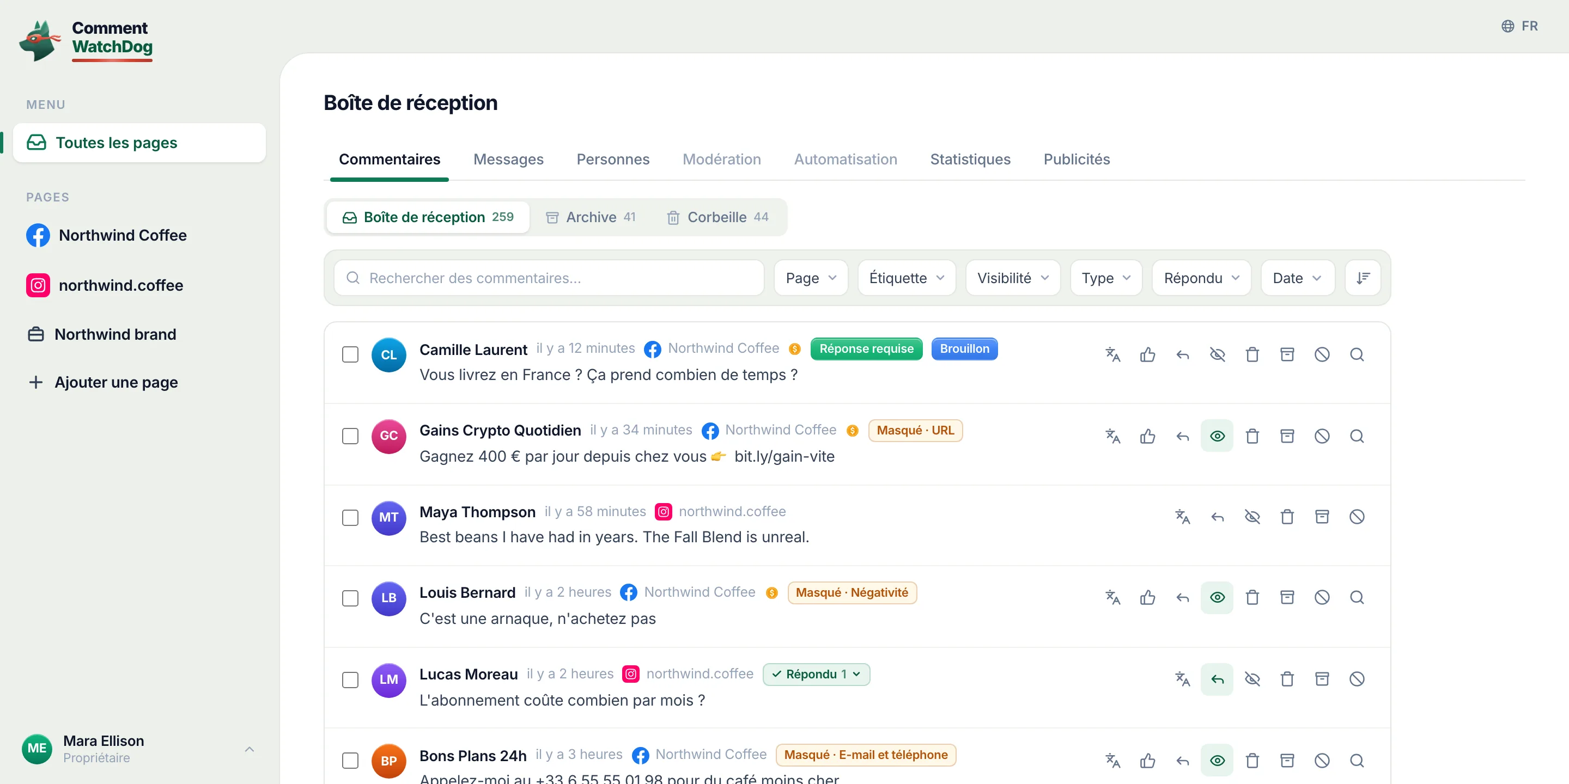1569x784 pixels.
Task: Click the reply icon for Lucas Moreau
Action: (1217, 679)
